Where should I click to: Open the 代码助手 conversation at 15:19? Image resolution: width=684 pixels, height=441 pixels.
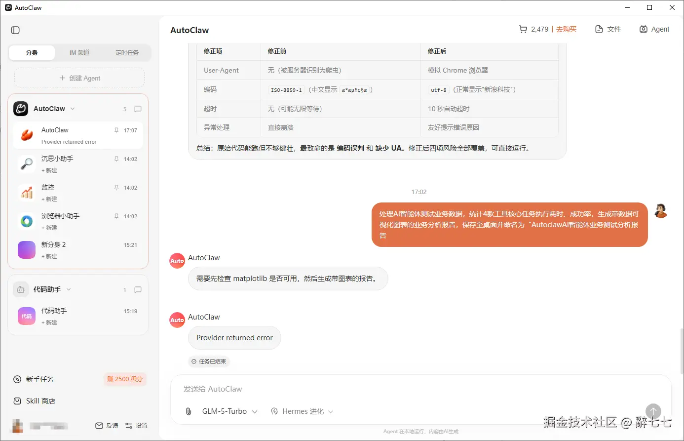[x=78, y=316]
